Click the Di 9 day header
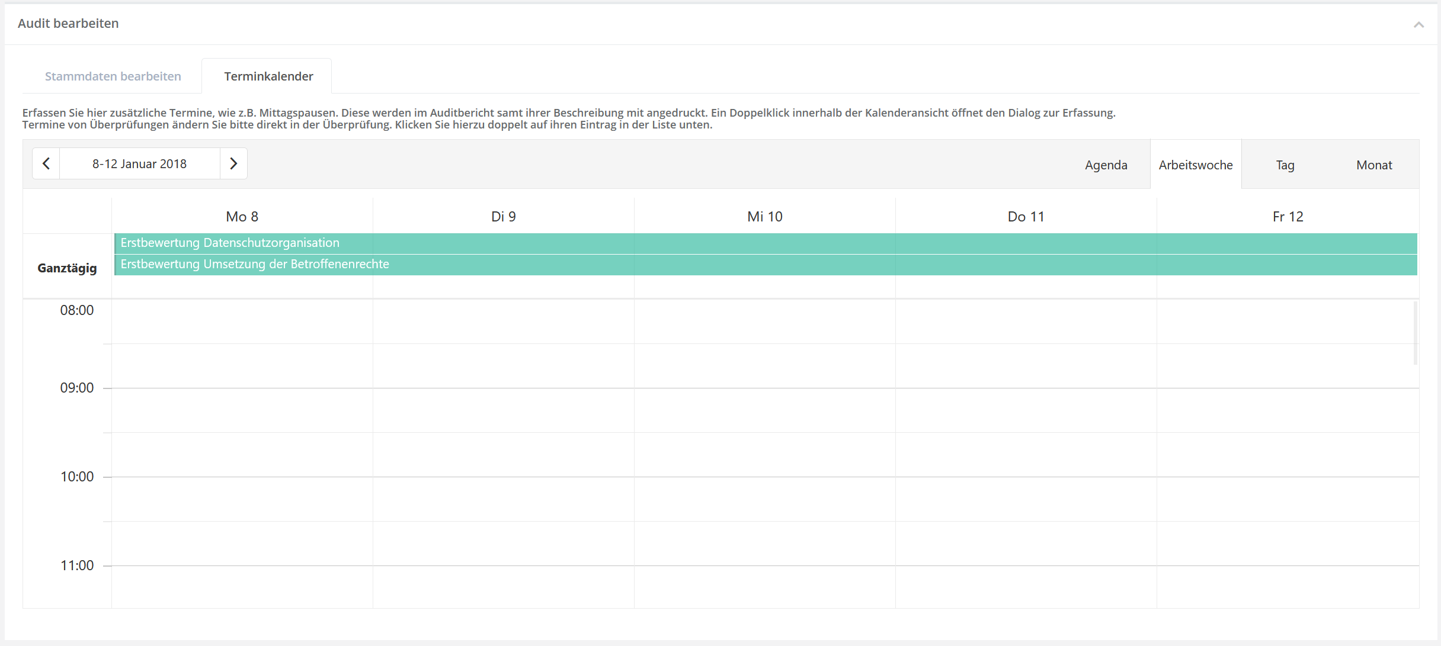 504,217
